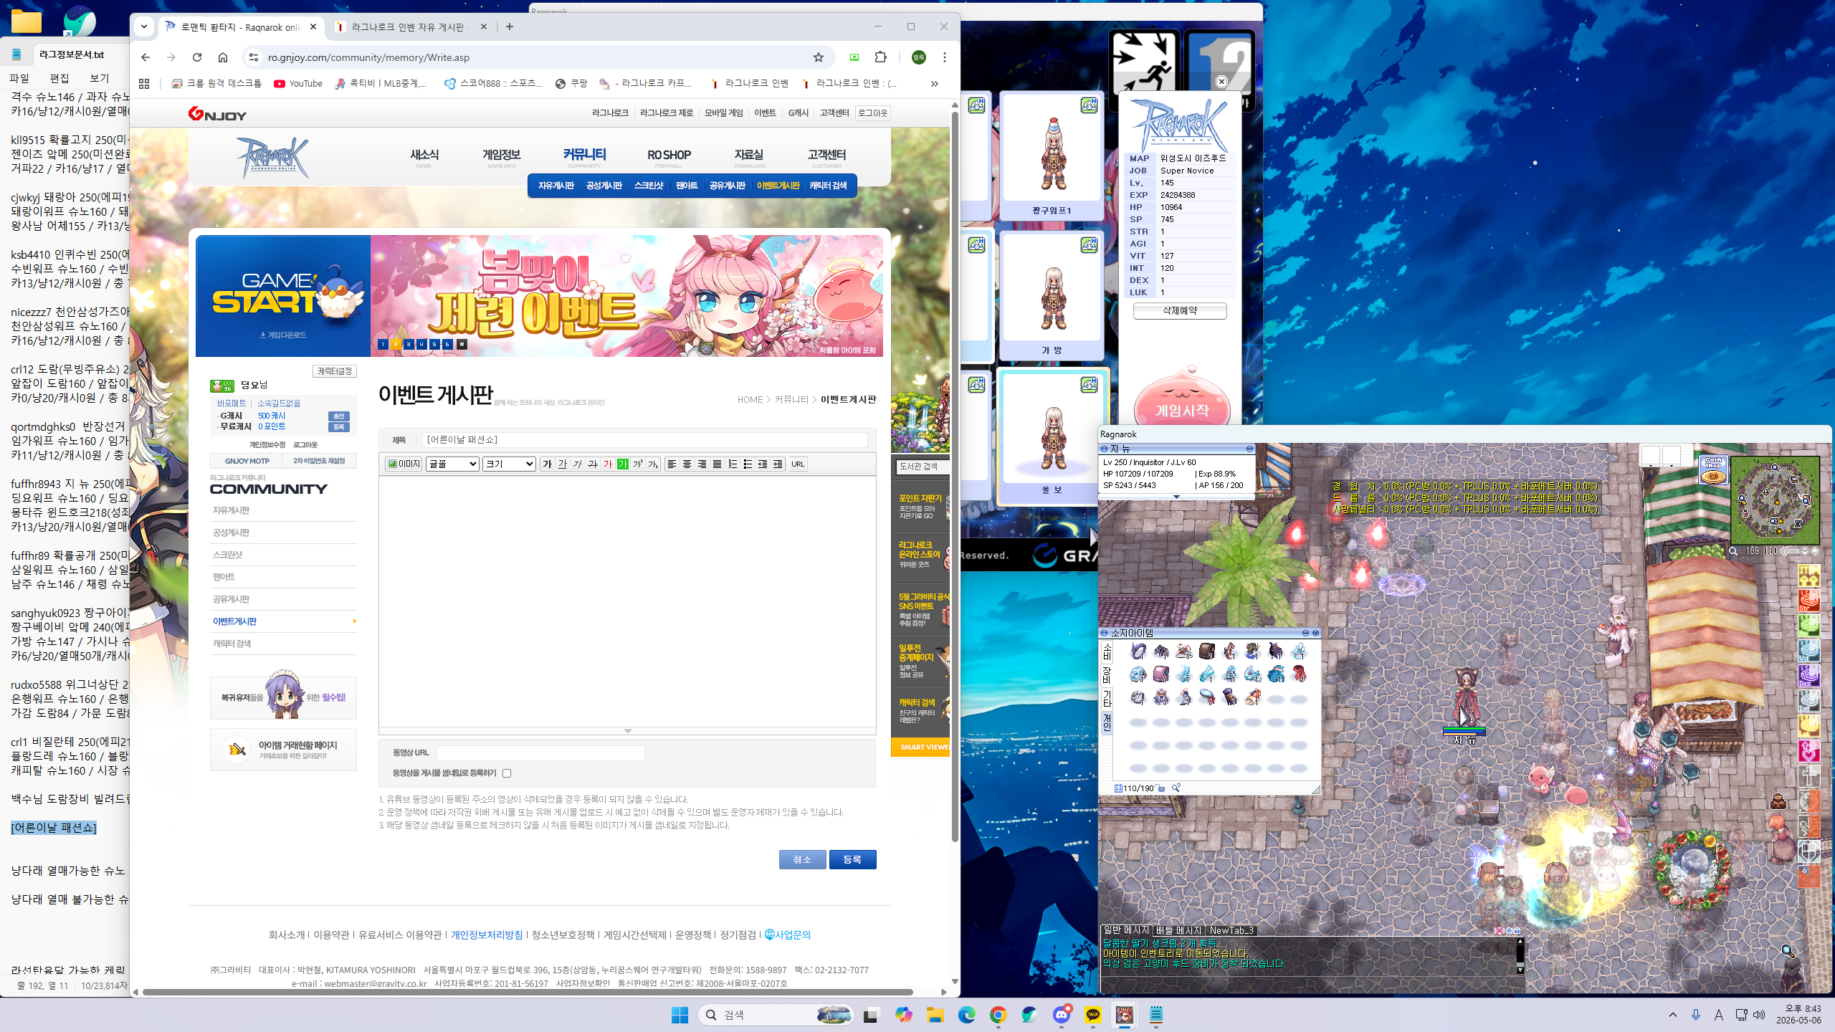
Task: Zoom out the Ragnarok minimap with minus
Action: point(1795,551)
